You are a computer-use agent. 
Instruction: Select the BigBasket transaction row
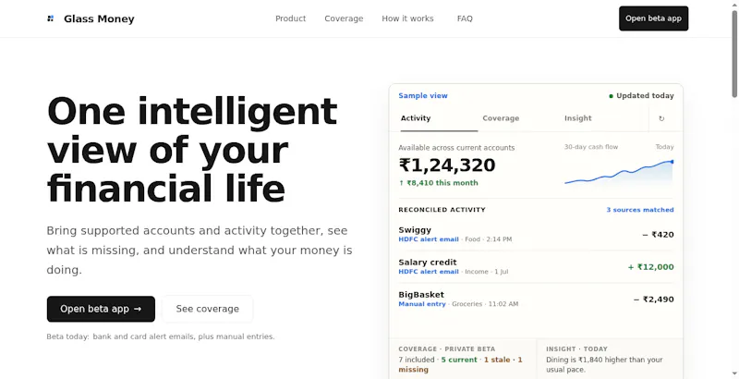536,300
